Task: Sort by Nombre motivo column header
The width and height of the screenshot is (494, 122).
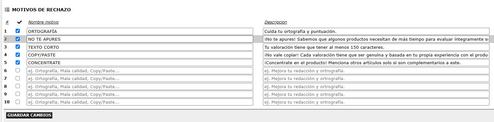Action: click(43, 22)
